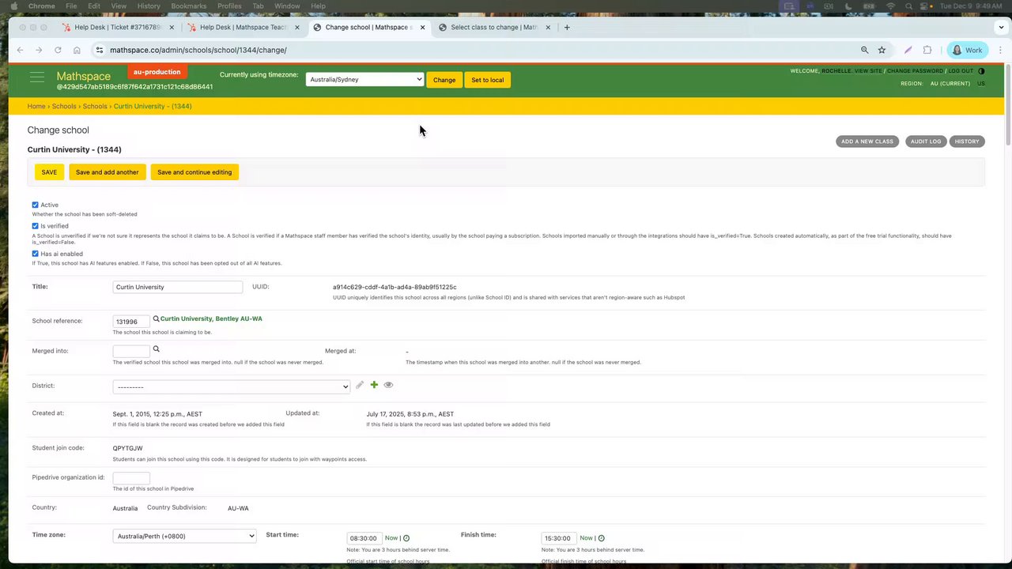Toggle the Is verified checkbox

coord(35,226)
